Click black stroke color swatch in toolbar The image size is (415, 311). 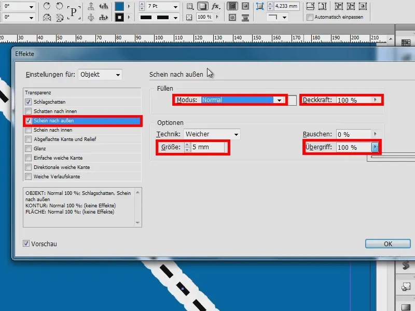click(x=120, y=18)
